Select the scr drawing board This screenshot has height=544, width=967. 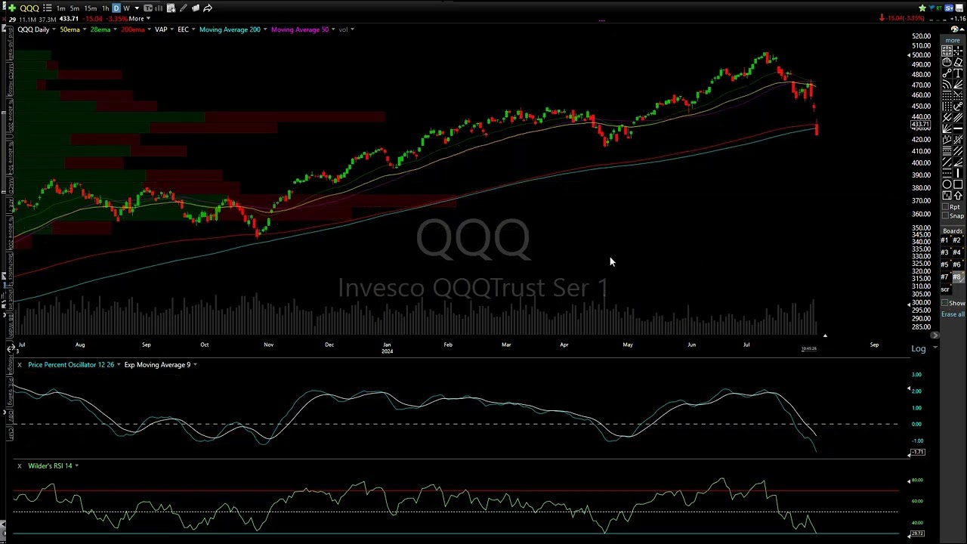point(945,289)
